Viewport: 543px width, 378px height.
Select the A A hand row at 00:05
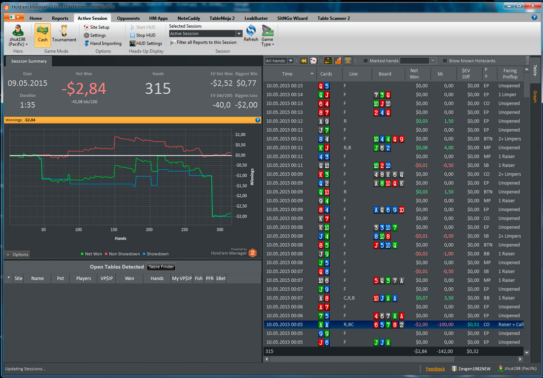point(394,325)
